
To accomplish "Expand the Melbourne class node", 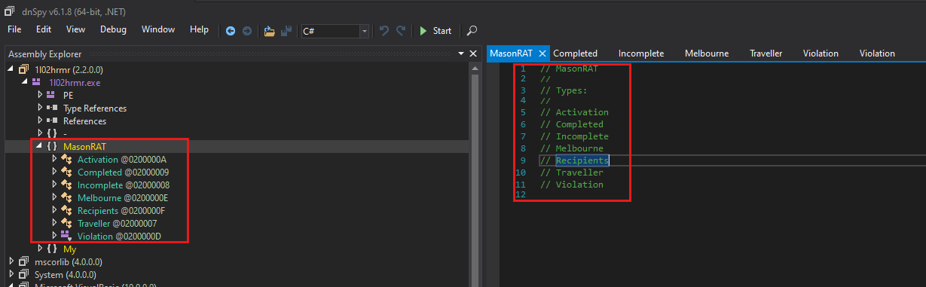I will [54, 197].
